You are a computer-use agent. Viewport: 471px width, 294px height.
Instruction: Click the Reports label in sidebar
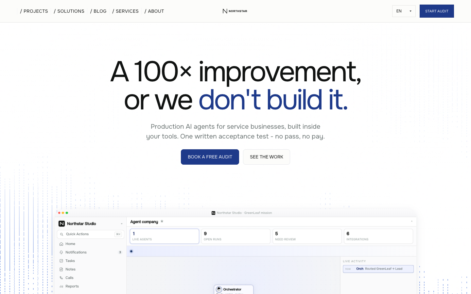72,286
